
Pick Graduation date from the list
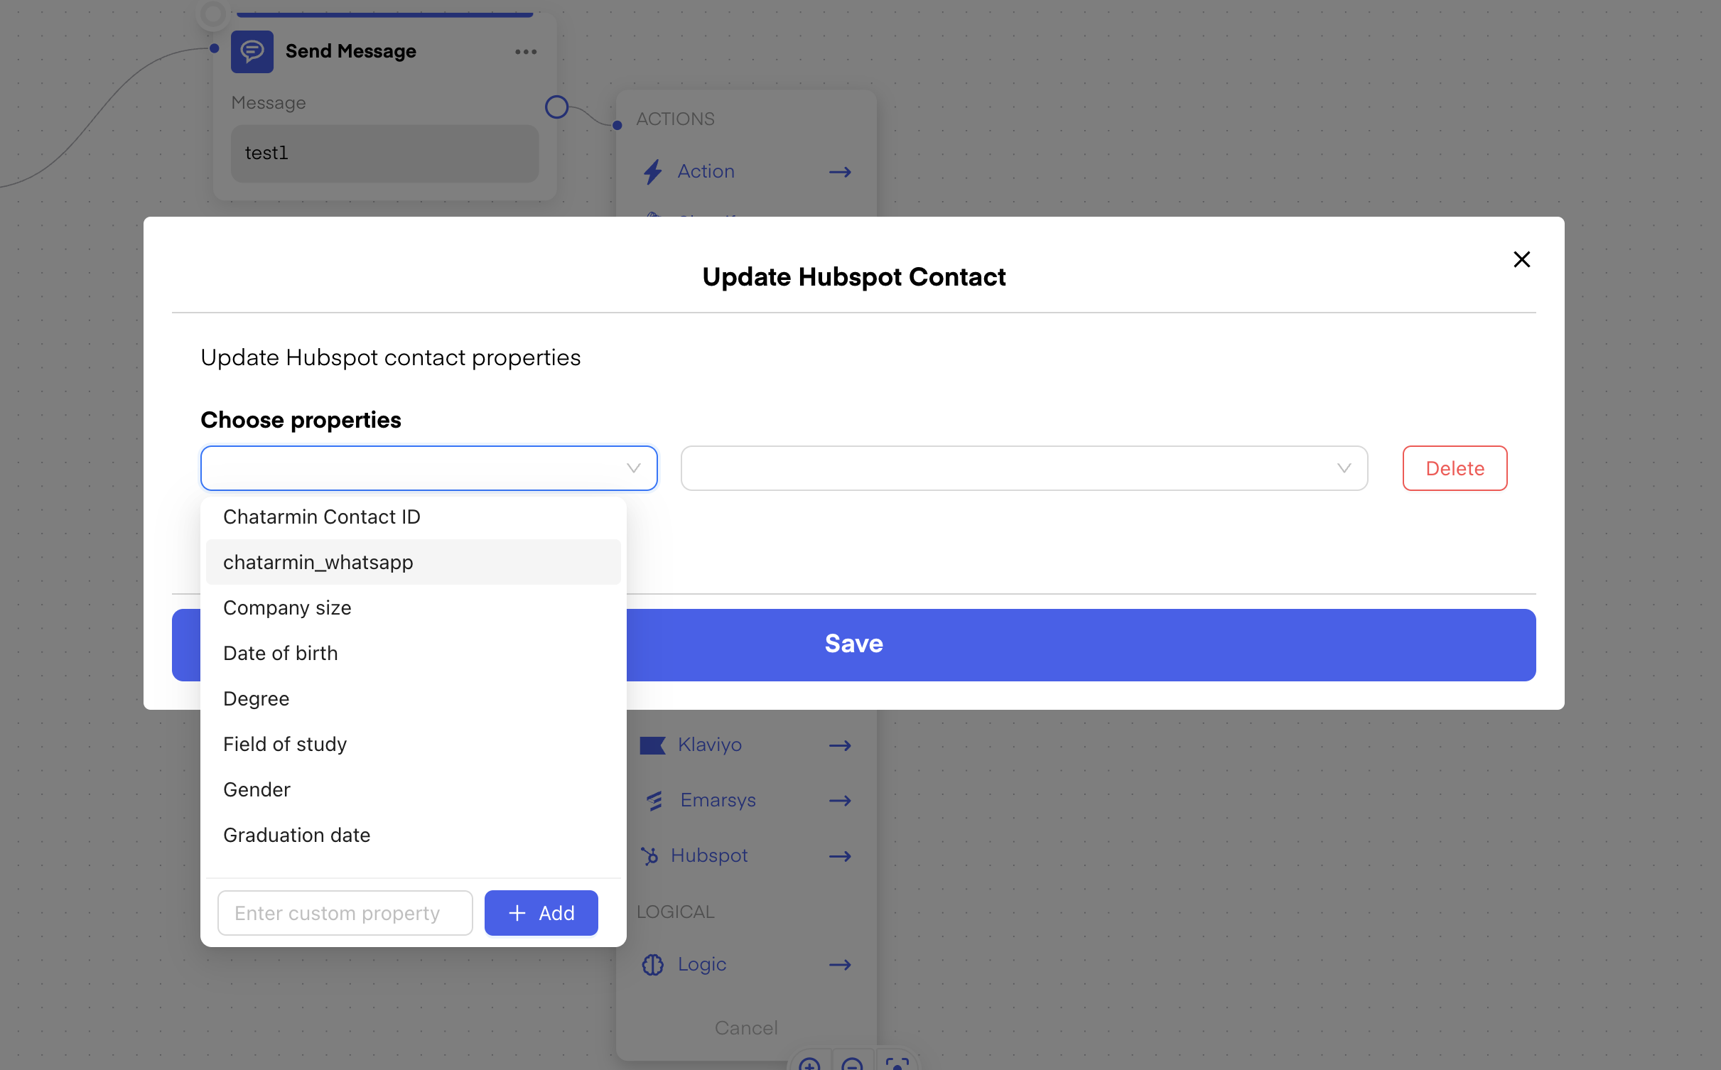(296, 835)
